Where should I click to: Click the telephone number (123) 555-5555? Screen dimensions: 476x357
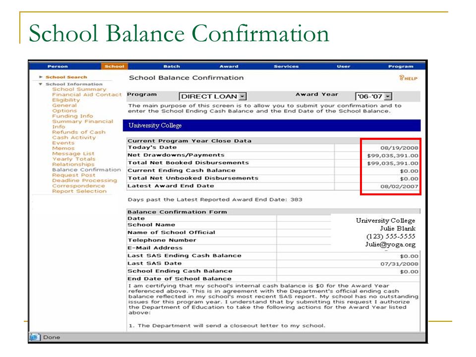(x=391, y=236)
